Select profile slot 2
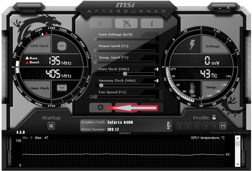The image size is (252, 171). [188, 126]
